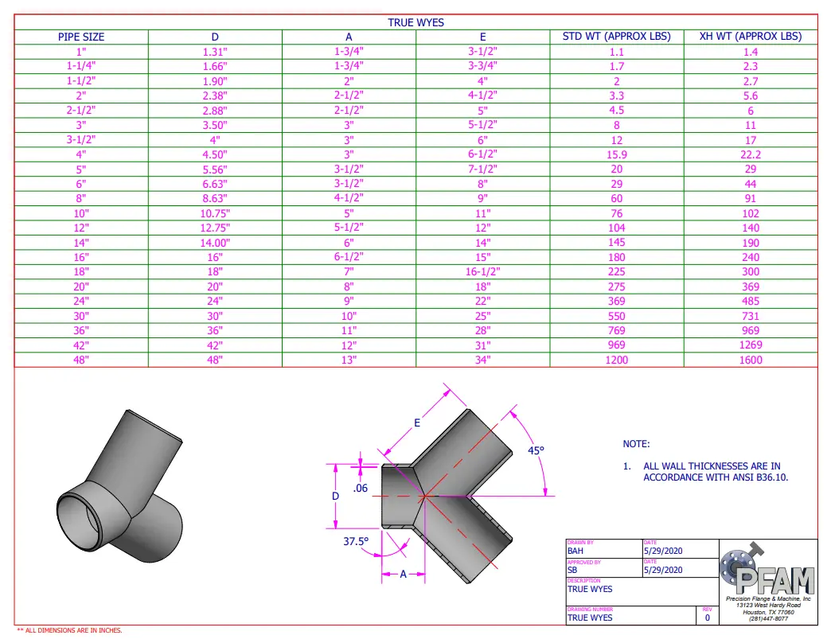
Task: Select the 1.31" value in the D column
Action: pyautogui.click(x=215, y=52)
